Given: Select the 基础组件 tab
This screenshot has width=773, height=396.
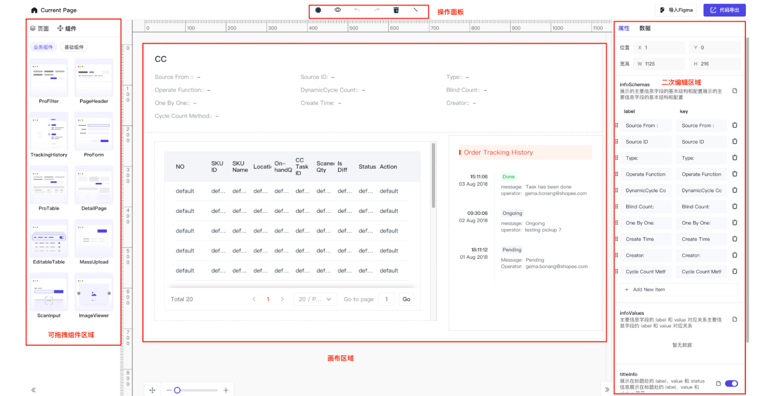Looking at the screenshot, I should [x=74, y=47].
